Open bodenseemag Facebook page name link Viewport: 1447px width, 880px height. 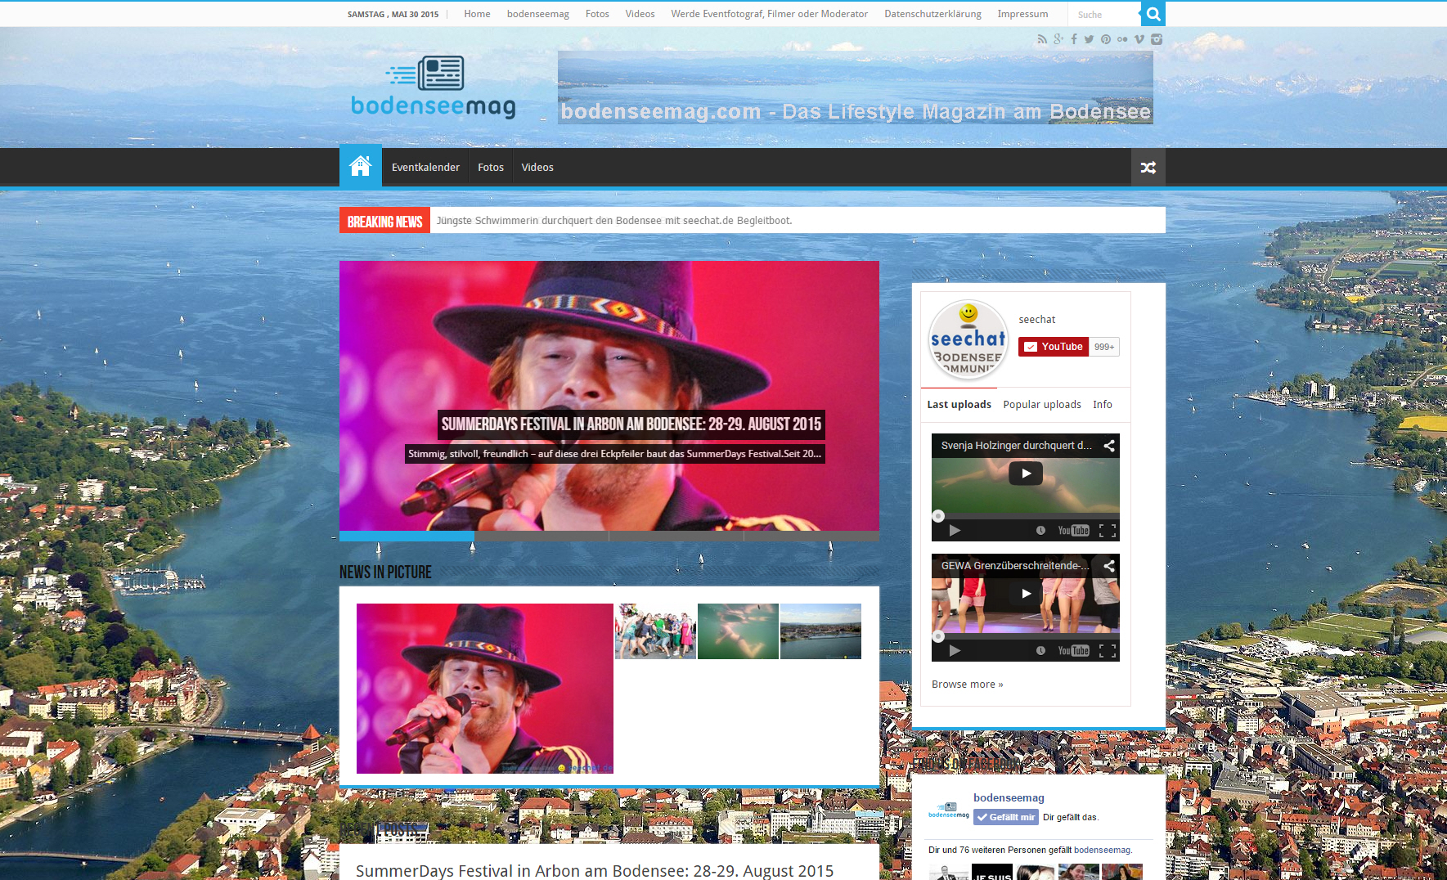(x=1009, y=798)
